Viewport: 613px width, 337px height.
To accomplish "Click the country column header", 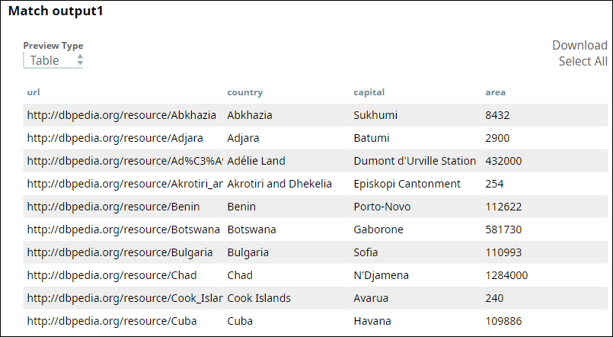I will tap(244, 92).
